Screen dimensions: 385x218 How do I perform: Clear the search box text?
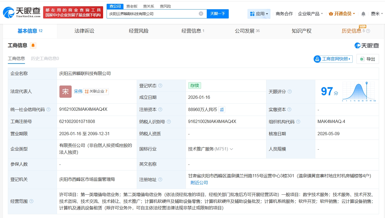[x=201, y=14]
